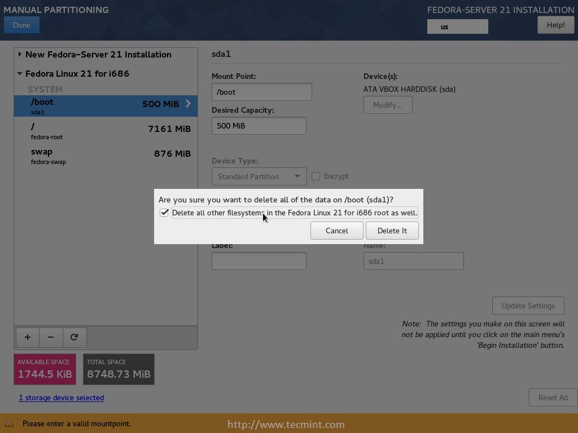The image size is (578, 433).
Task: Select the swap fedora-swap partition row
Action: click(106, 156)
